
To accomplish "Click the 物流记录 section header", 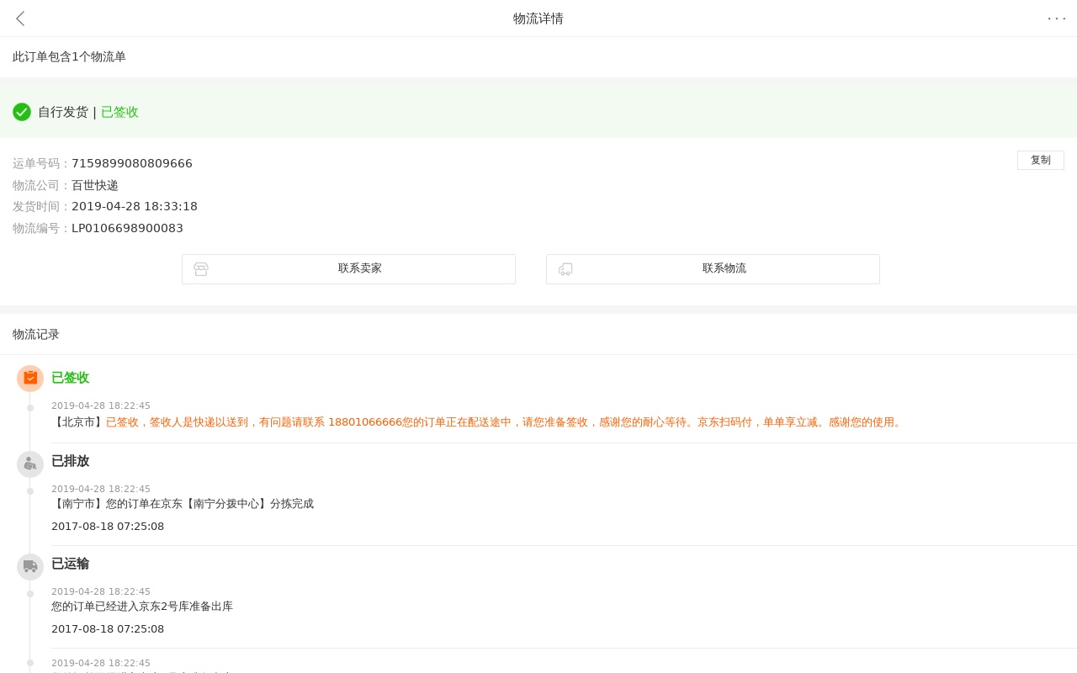I will pyautogui.click(x=36, y=334).
